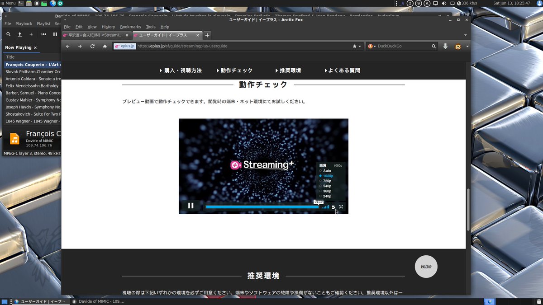Pause the Streaming+ preview video
This screenshot has height=305, width=543.
[191, 206]
